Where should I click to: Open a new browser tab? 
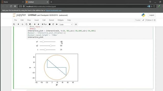point(51,2)
